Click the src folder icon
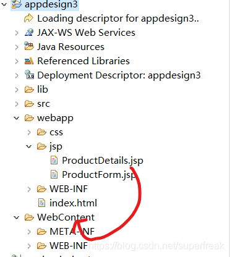 (x=29, y=104)
